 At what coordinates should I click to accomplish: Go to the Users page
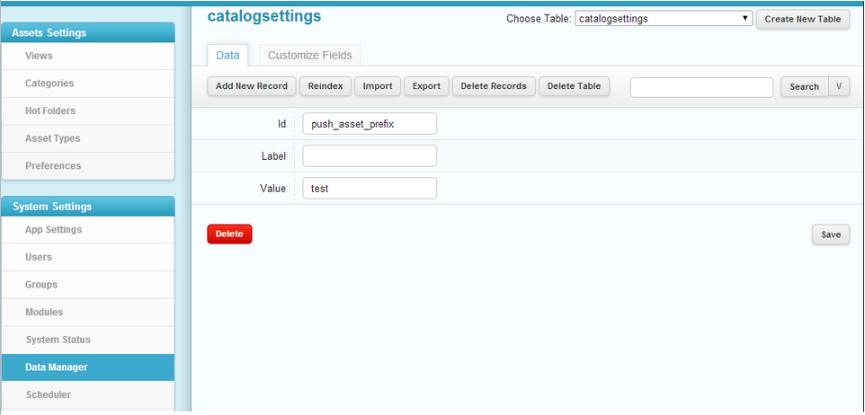pos(88,257)
